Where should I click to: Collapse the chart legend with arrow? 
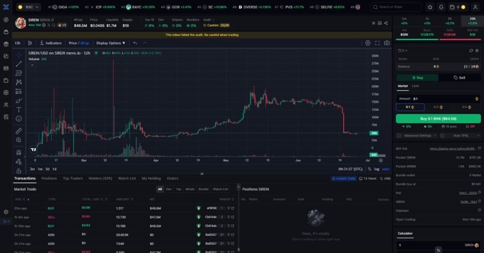pos(32,65)
